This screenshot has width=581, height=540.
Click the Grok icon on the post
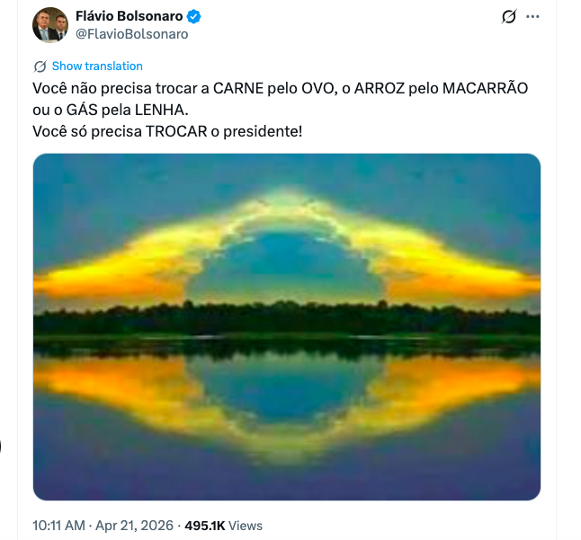(x=508, y=17)
